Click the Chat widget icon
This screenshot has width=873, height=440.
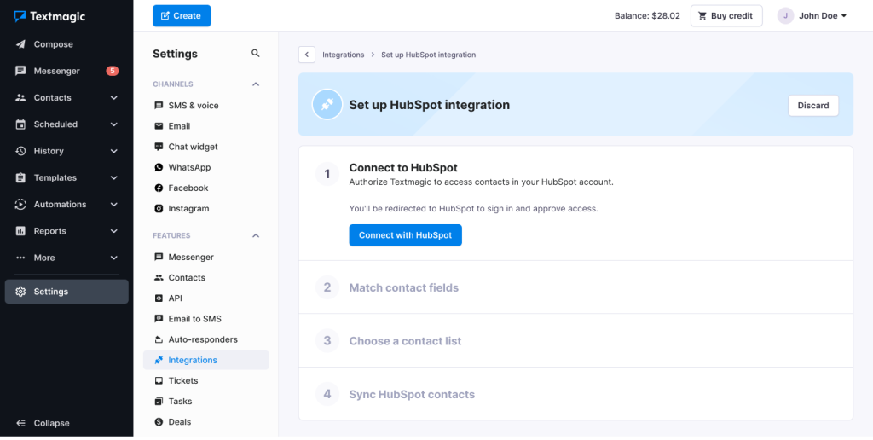(x=159, y=147)
